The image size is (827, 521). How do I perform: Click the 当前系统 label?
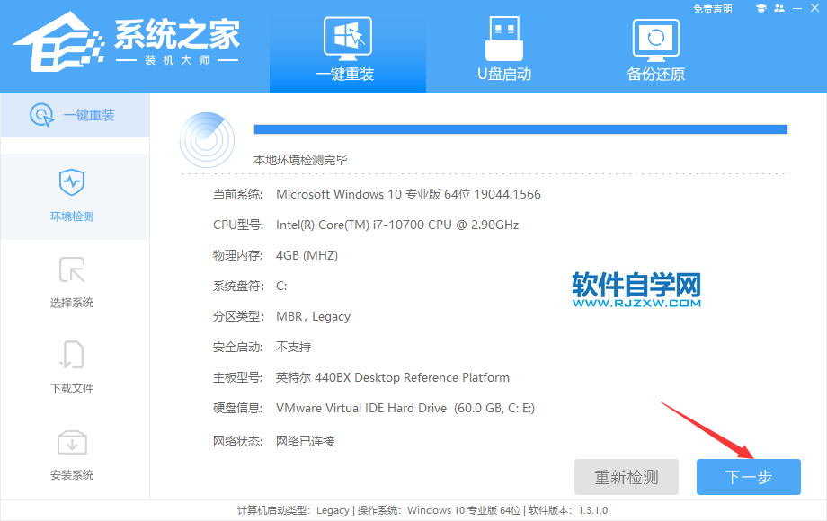pyautogui.click(x=237, y=194)
